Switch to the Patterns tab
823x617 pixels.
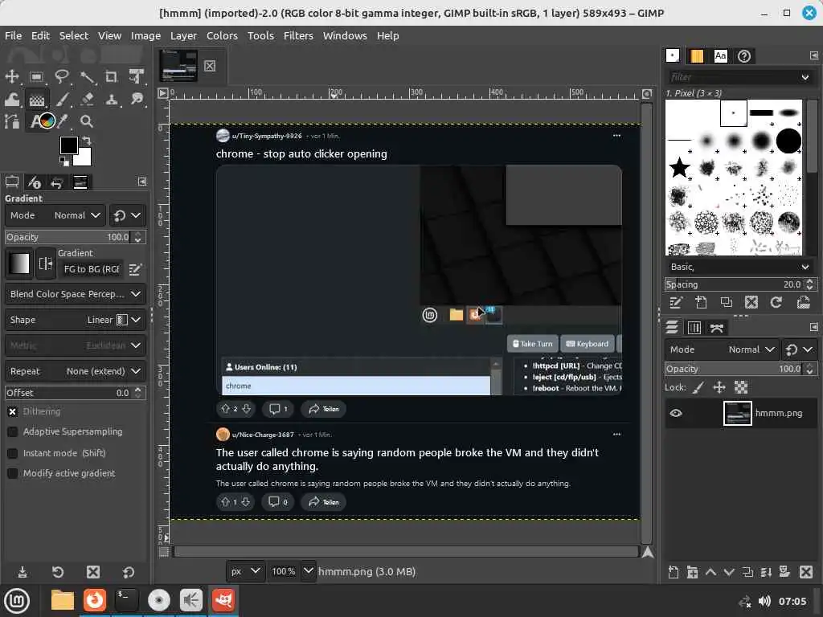tap(697, 56)
